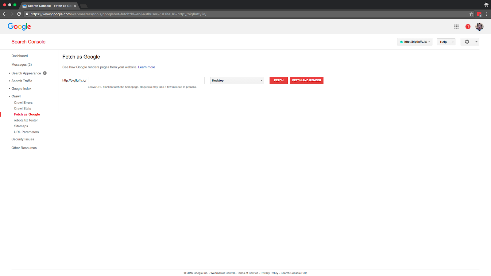Focus the URL path input field
491x276 pixels.
pyautogui.click(x=146, y=80)
